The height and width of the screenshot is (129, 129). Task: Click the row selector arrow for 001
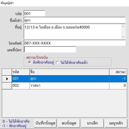pyautogui.click(x=7, y=79)
